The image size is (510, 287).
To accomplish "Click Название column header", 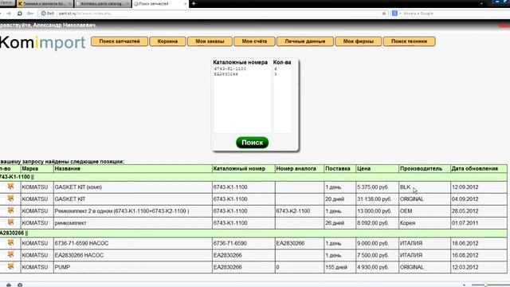I will 132,168.
